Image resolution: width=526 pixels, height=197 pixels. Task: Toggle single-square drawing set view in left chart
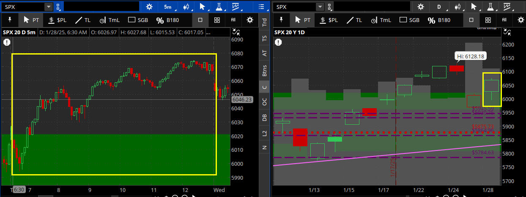point(200,20)
